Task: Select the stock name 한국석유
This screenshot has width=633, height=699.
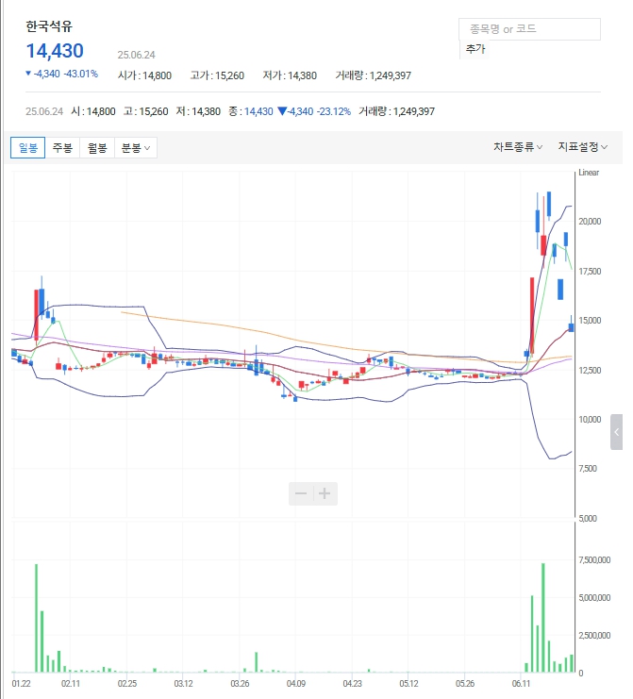Action: (x=49, y=26)
